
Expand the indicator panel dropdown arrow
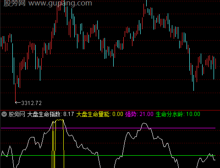[x=4, y=114]
